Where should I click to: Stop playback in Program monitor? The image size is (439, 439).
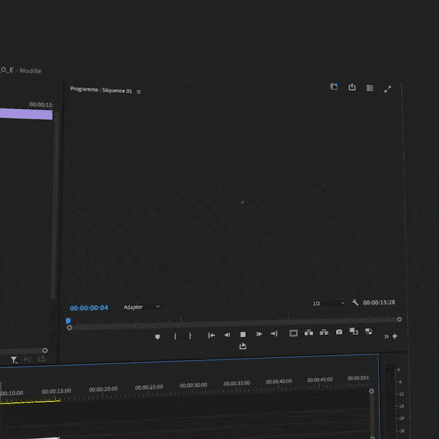pyautogui.click(x=243, y=334)
